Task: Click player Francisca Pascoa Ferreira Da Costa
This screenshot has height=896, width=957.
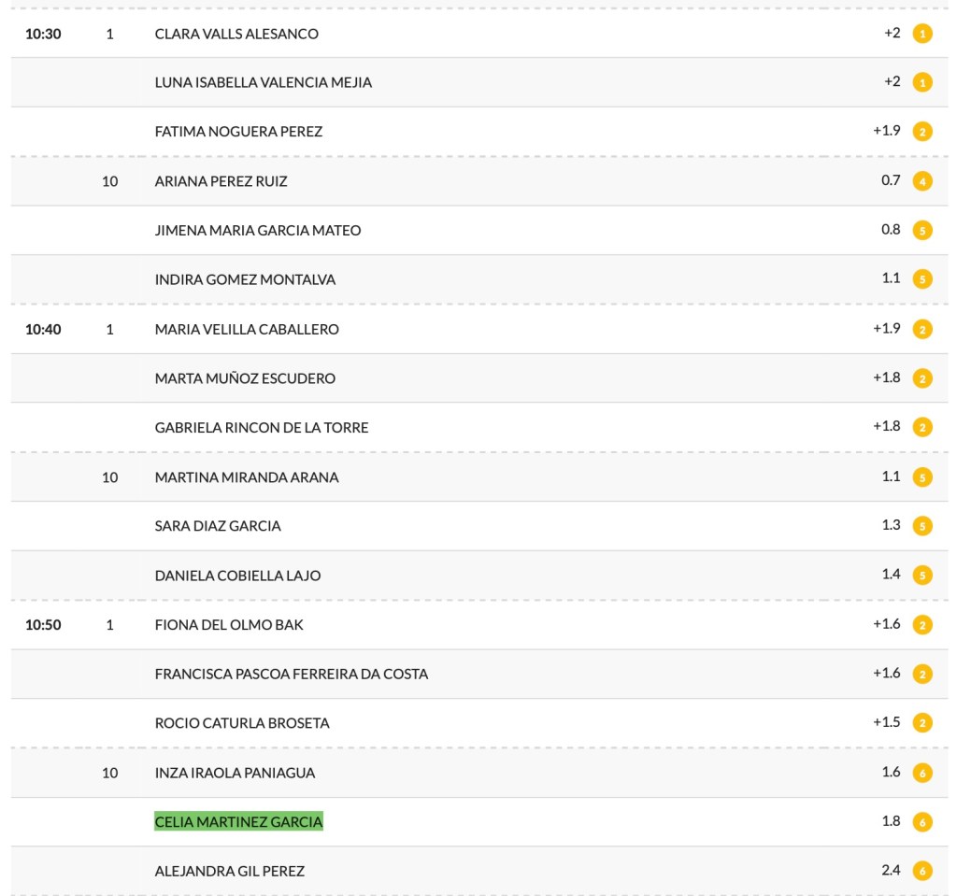Action: (x=291, y=674)
